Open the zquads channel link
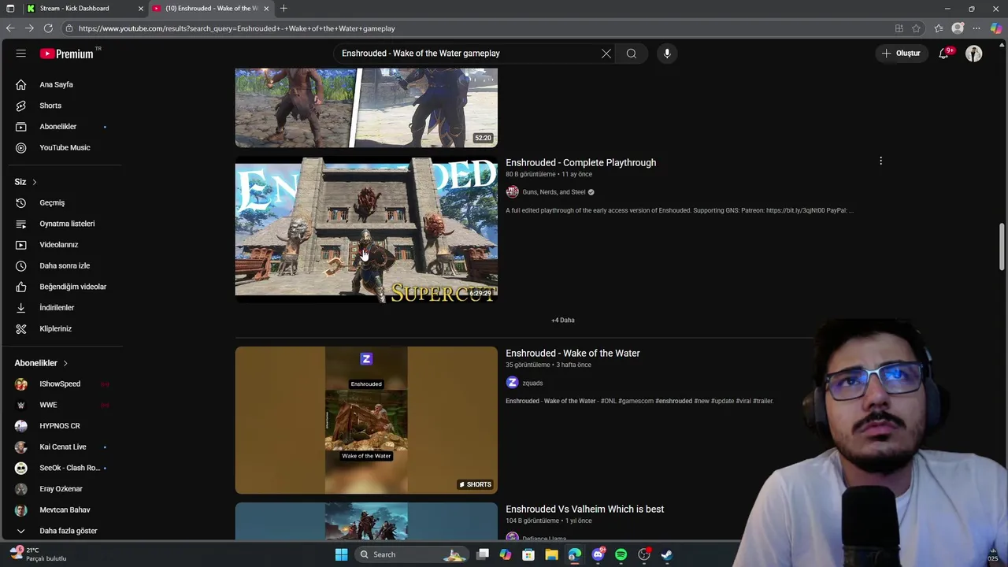Screen dimensions: 1008x567 pos(532,383)
